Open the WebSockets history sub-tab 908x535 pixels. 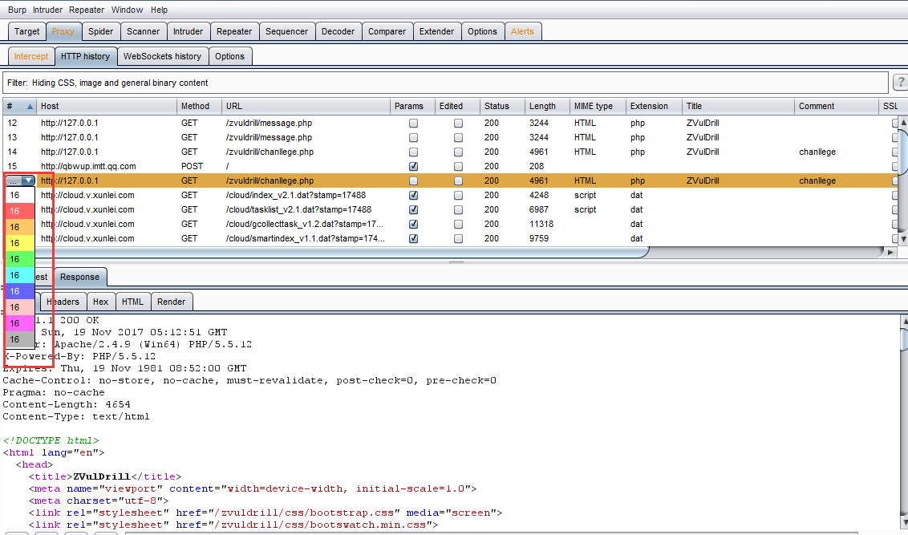click(162, 56)
